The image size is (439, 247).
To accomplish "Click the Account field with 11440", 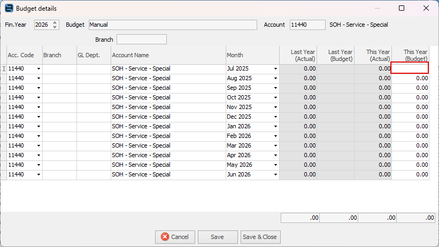I will (307, 25).
